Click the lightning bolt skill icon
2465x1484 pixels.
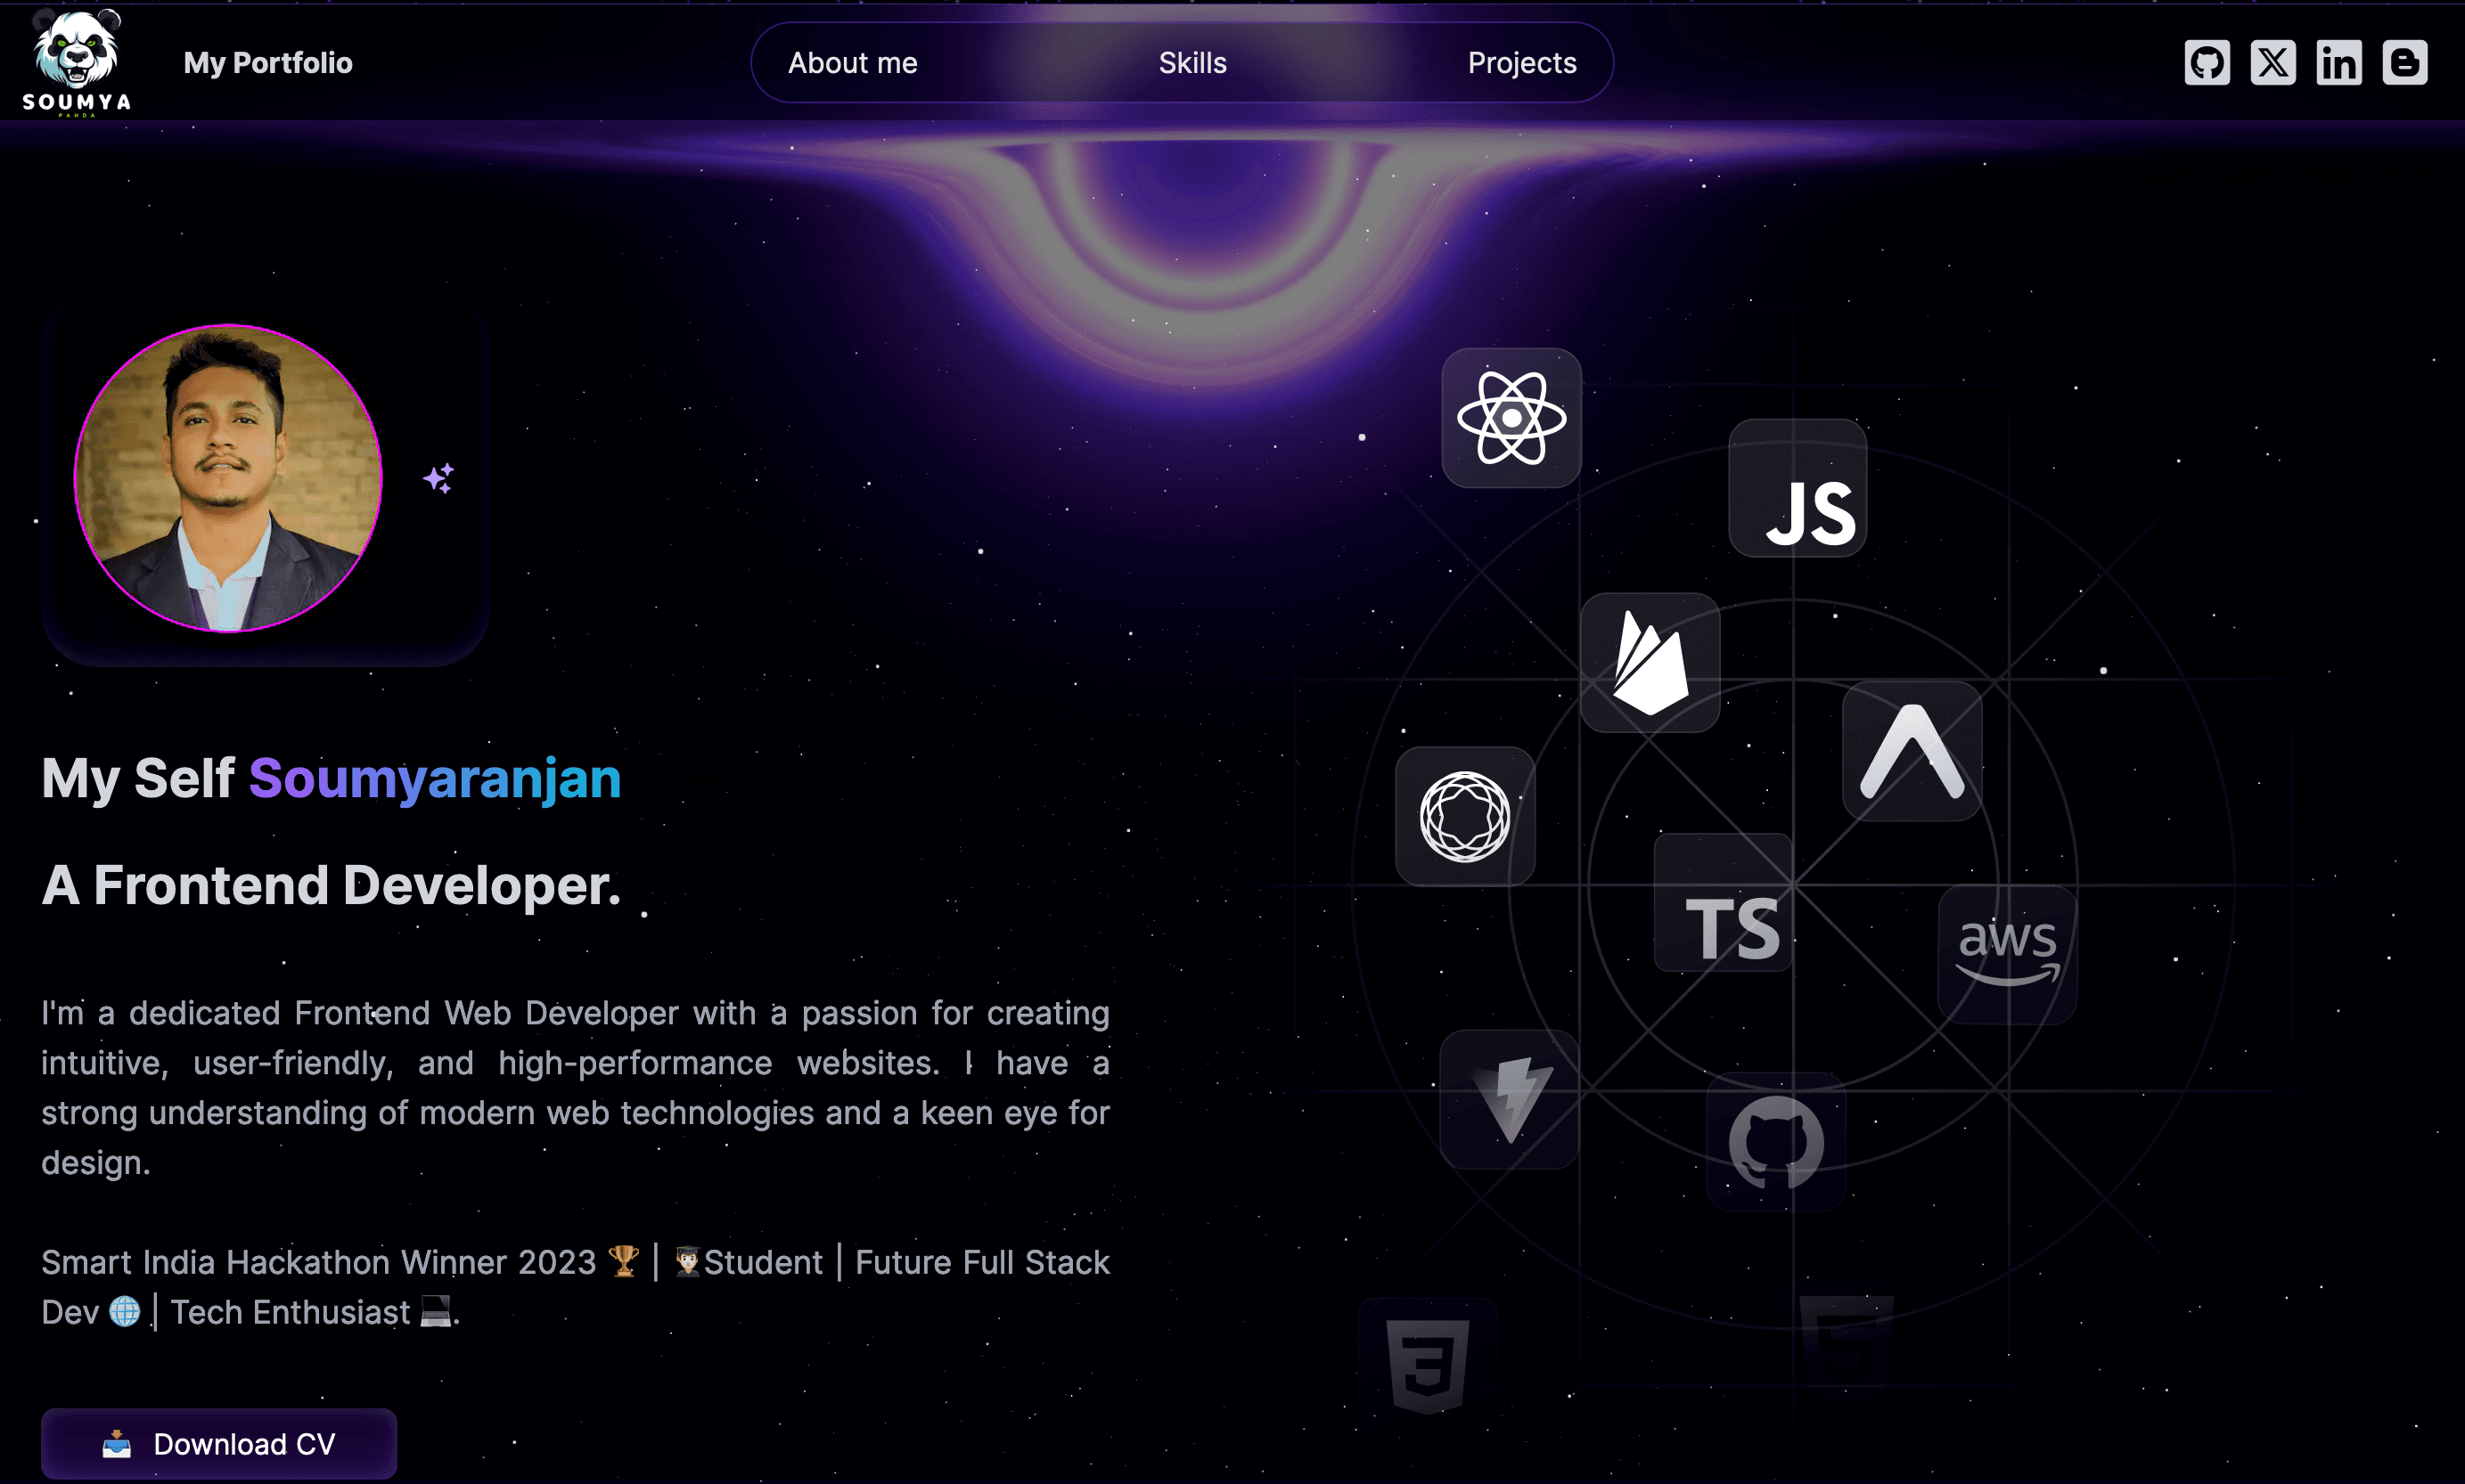(1510, 1099)
